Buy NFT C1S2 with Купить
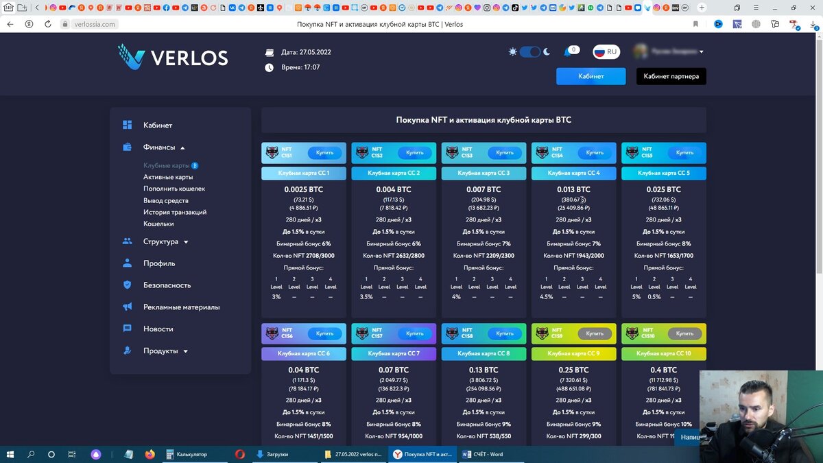 pos(414,153)
